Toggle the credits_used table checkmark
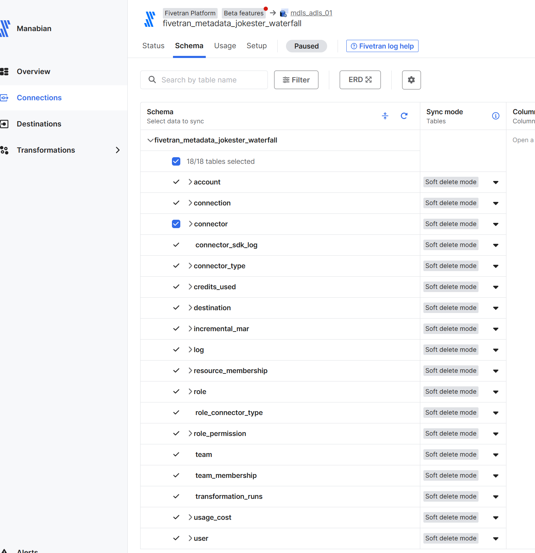The width and height of the screenshot is (535, 553). click(x=176, y=287)
